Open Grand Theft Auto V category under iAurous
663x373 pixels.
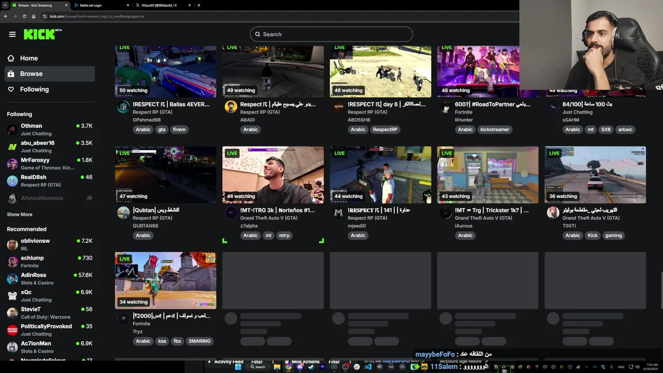[483, 218]
